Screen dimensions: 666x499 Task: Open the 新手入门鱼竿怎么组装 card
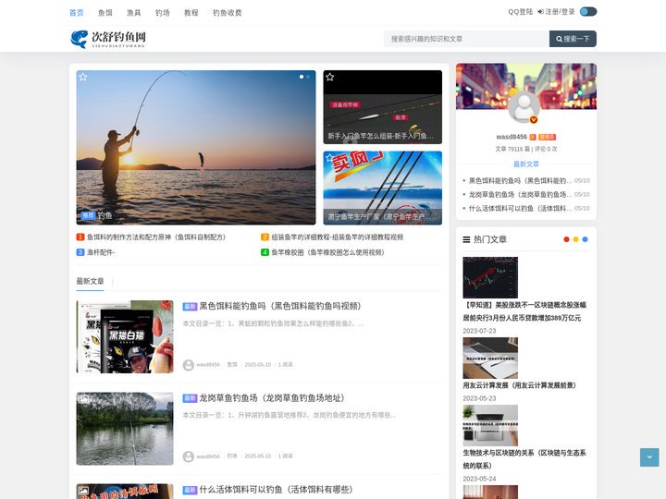click(382, 107)
